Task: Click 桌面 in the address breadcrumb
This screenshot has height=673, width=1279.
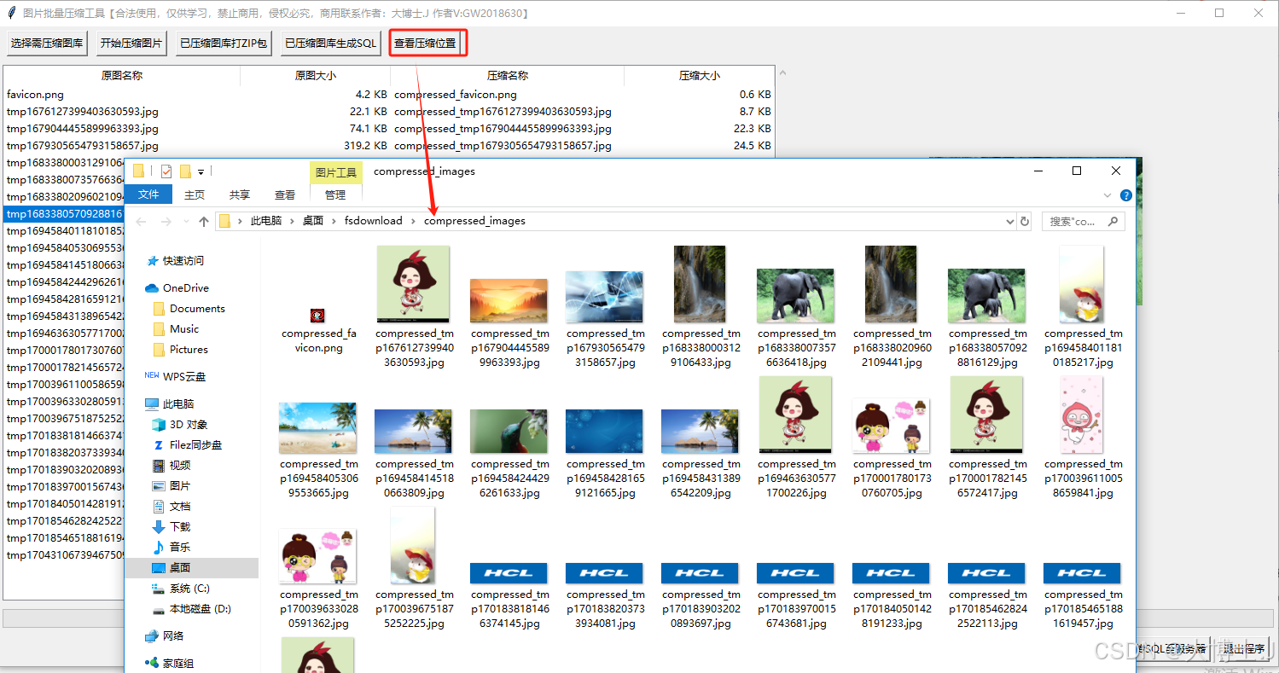Action: 313,221
